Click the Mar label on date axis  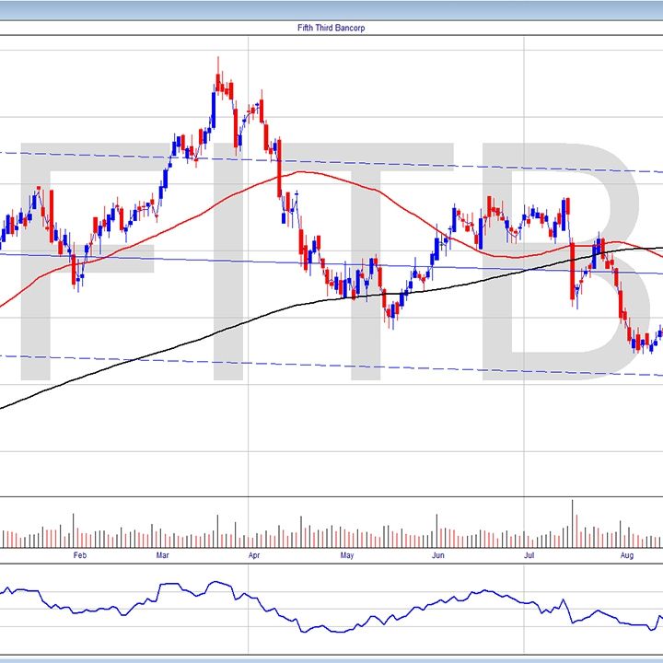[163, 556]
